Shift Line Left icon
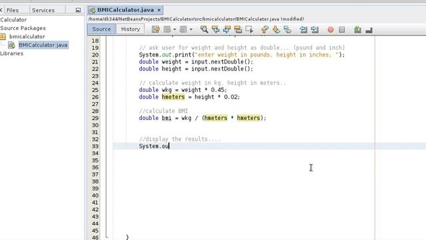426x240 pixels. click(304, 29)
